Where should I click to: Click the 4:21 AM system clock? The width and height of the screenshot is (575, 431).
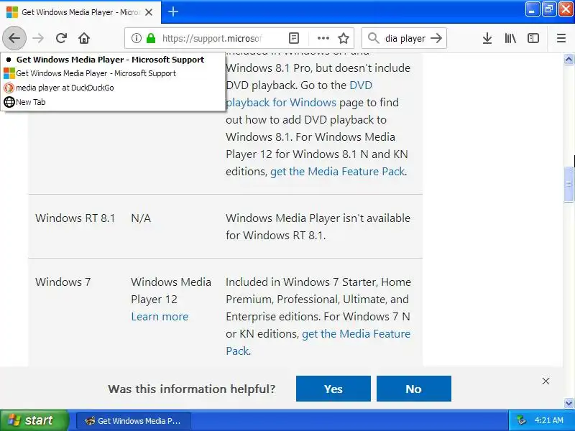[x=548, y=420]
